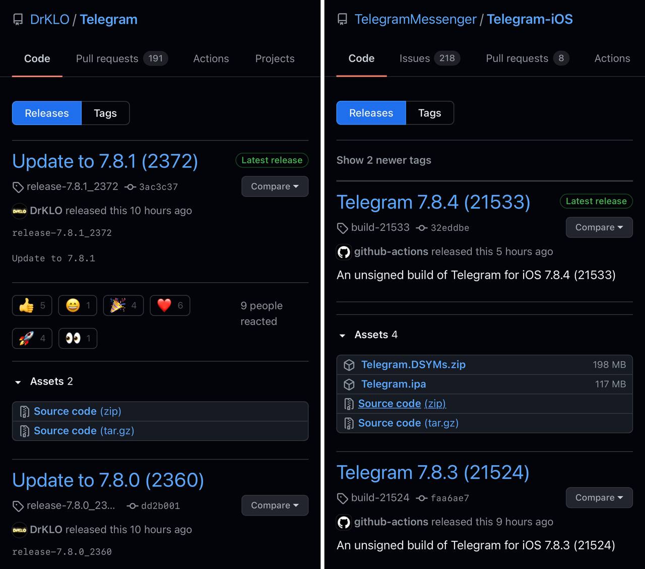
Task: Download Telegram.DSYMs.zip asset
Action: point(413,365)
